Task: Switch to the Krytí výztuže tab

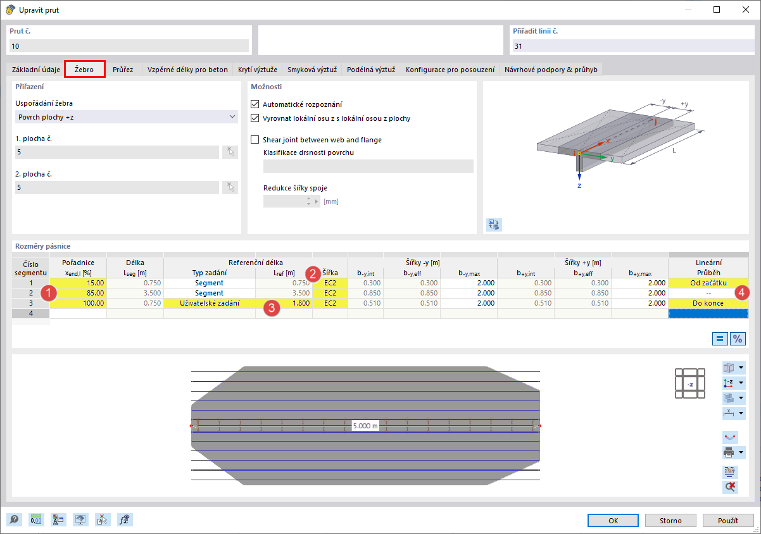Action: 258,70
